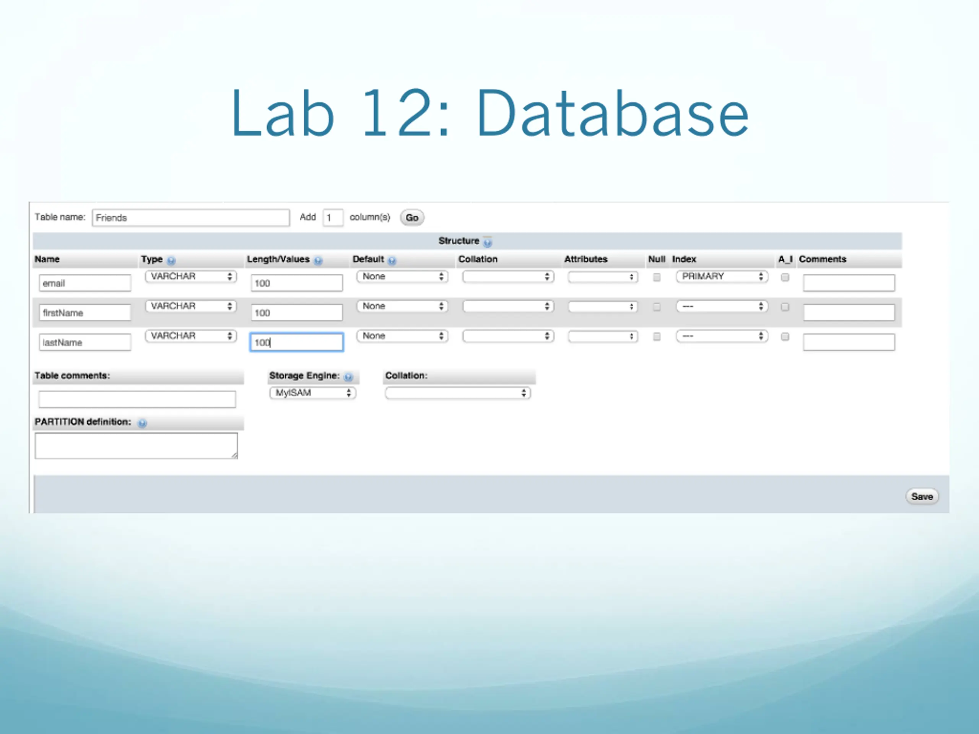Click the Save button
The image size is (979, 734).
[922, 497]
